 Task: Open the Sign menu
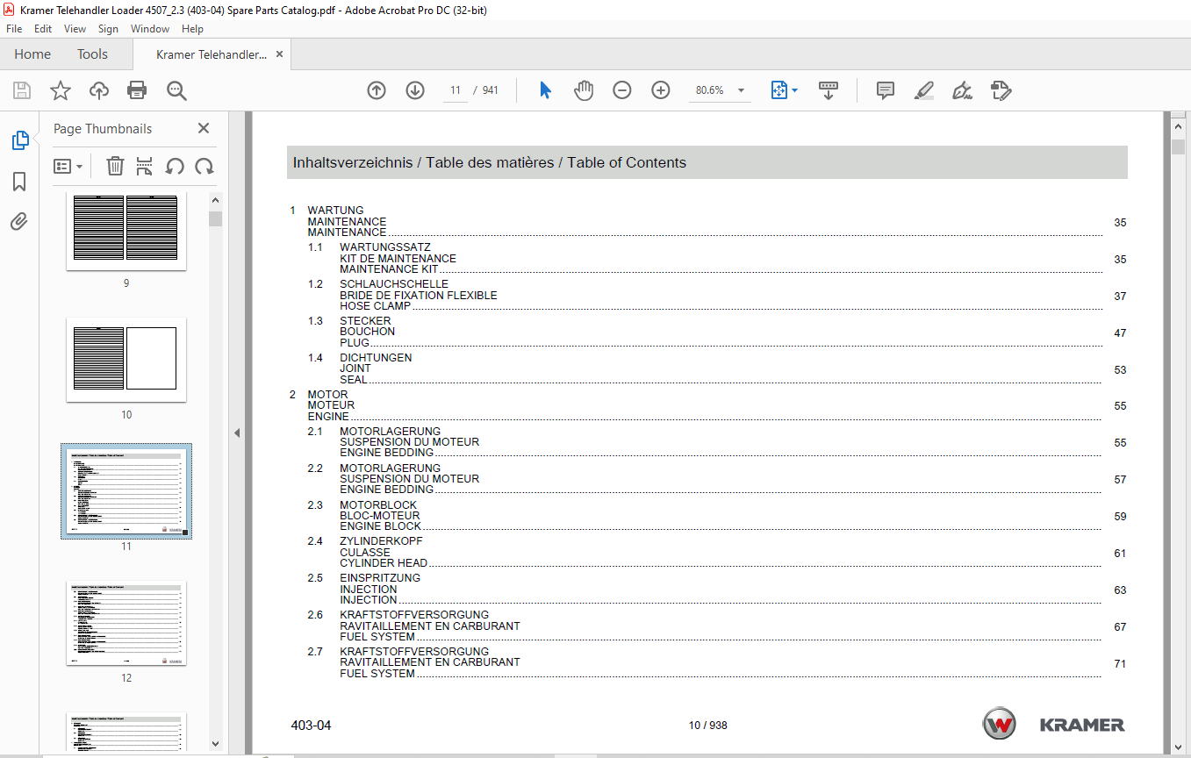(x=108, y=29)
